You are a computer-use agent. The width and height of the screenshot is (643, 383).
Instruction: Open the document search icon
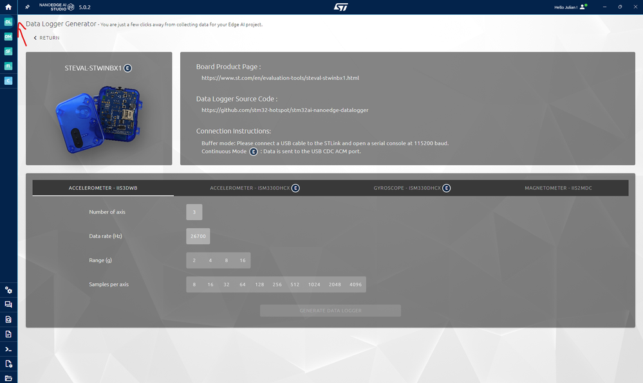(8, 319)
